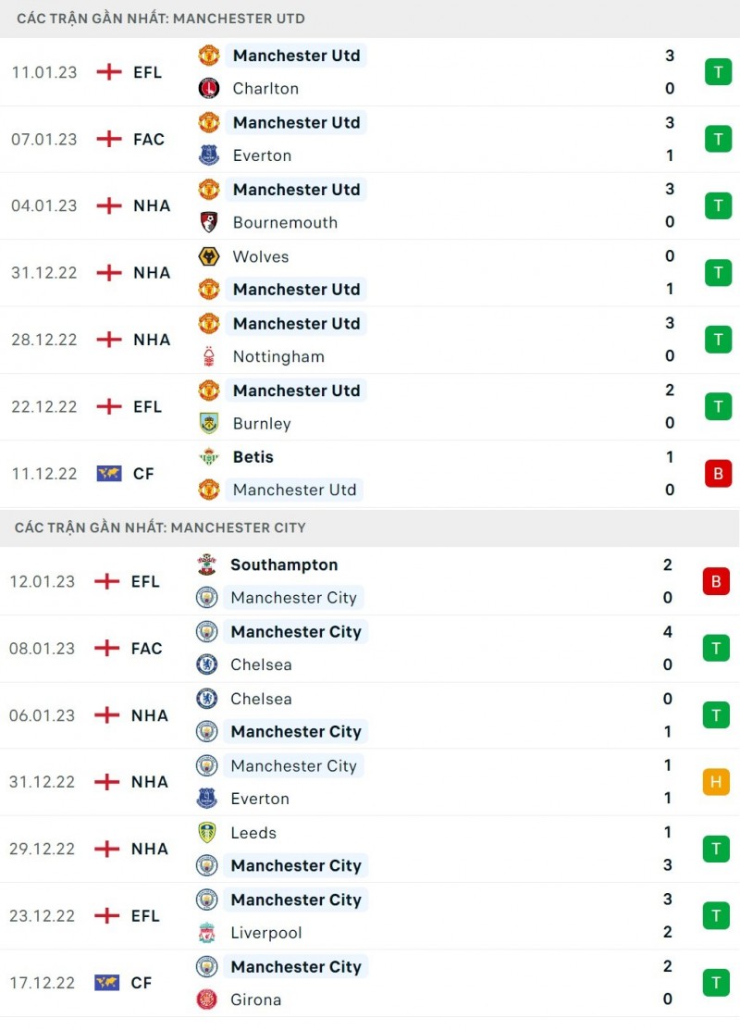740x1030 pixels.
Task: Click the Liverpool club crest icon
Action: point(206,933)
